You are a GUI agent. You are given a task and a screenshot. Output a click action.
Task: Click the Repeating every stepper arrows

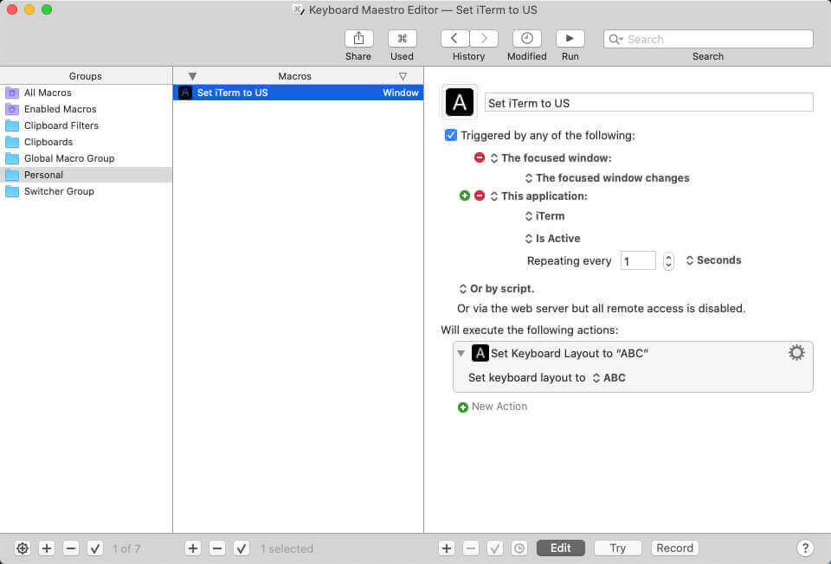coord(668,261)
